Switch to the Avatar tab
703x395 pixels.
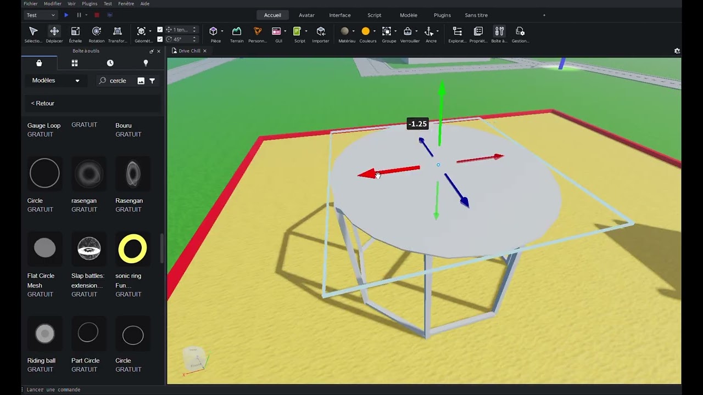click(306, 15)
